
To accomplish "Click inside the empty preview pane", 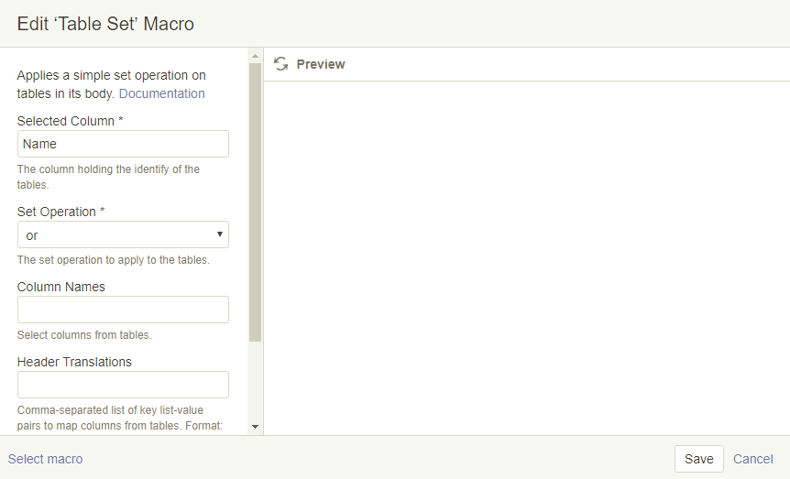I will 526,256.
